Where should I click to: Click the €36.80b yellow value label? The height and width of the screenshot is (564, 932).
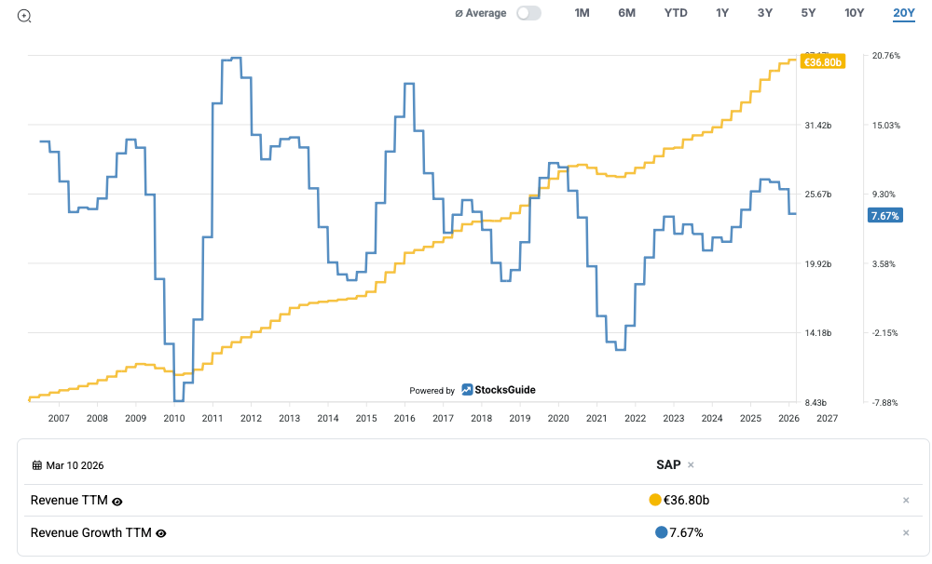click(x=824, y=62)
